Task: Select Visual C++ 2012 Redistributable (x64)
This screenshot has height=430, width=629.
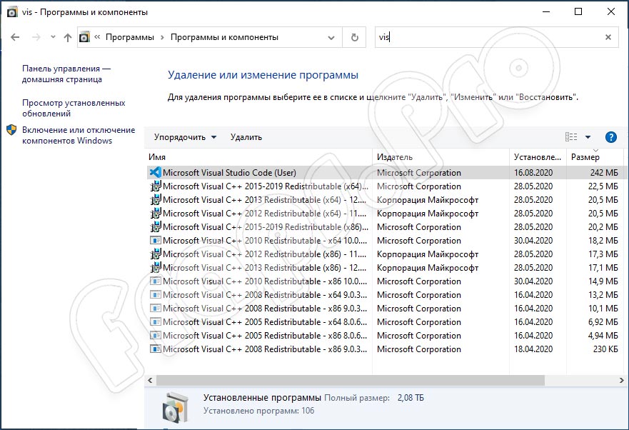Action: click(x=386, y=213)
